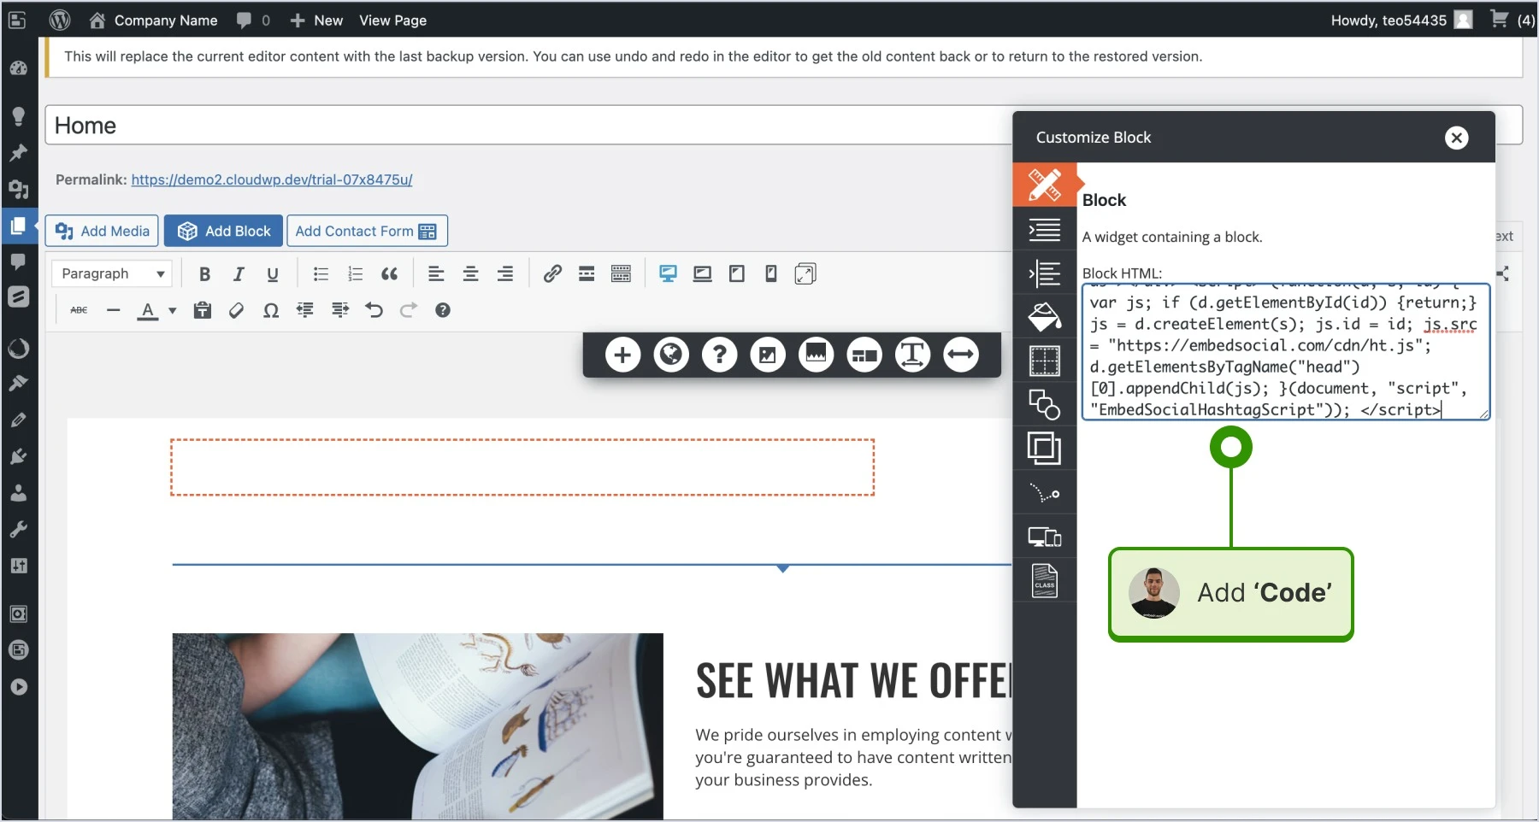Viewport: 1539px width, 822px height.
Task: Click the Home title field
Action: (x=528, y=126)
